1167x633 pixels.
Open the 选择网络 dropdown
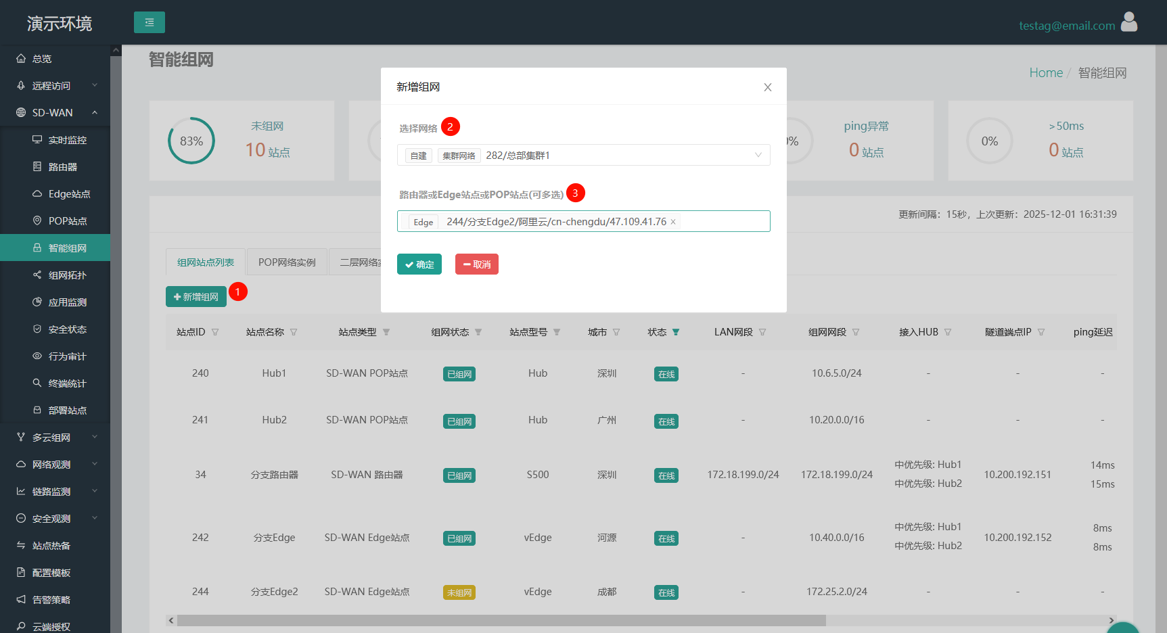pos(583,155)
